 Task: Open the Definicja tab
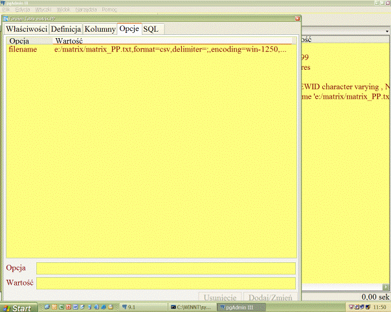click(65, 29)
